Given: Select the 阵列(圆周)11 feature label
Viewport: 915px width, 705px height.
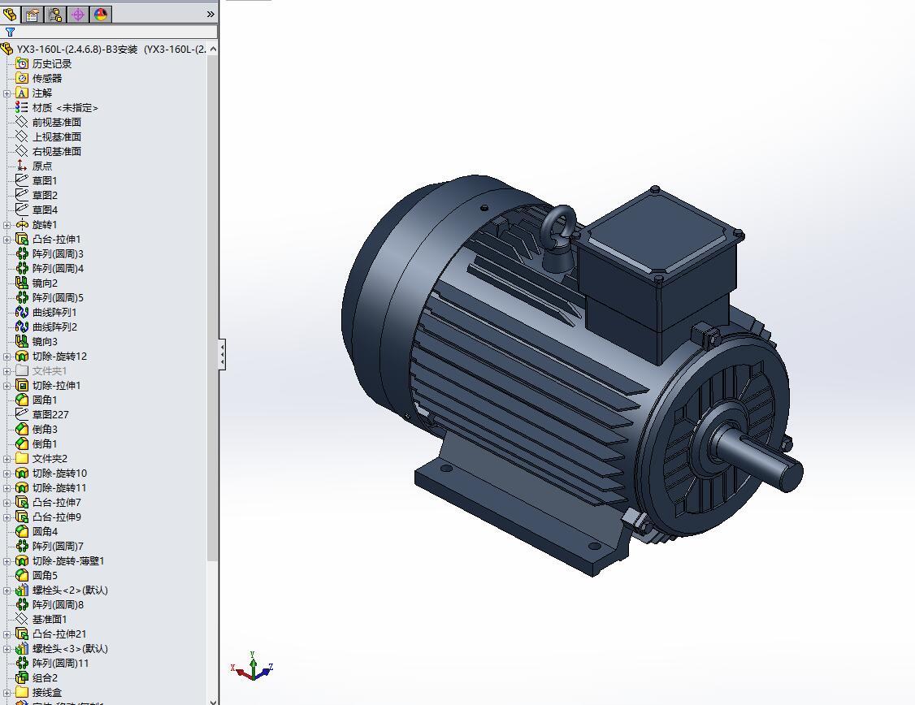Looking at the screenshot, I should 61,663.
